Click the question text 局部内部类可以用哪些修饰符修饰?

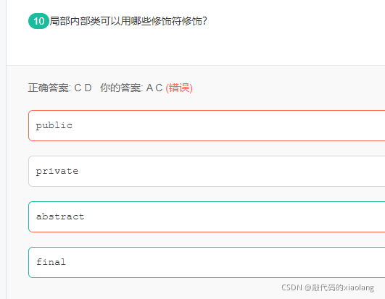[x=128, y=21]
